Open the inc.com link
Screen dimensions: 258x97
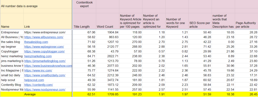pyautogui.click(x=38, y=71)
